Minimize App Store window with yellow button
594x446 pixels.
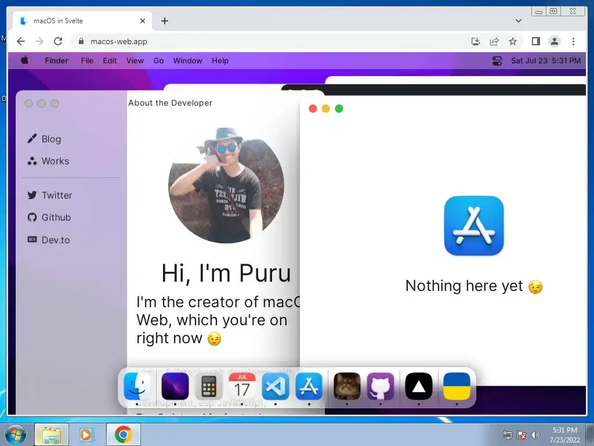tap(326, 109)
